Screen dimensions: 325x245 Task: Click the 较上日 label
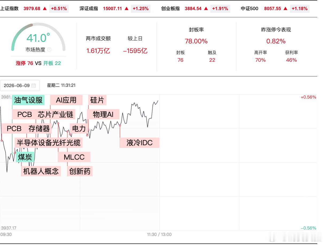click(135, 39)
